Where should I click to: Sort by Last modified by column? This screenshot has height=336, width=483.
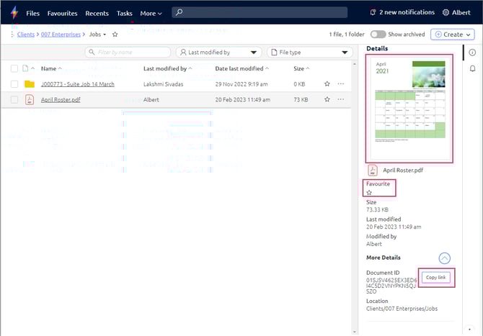167,68
